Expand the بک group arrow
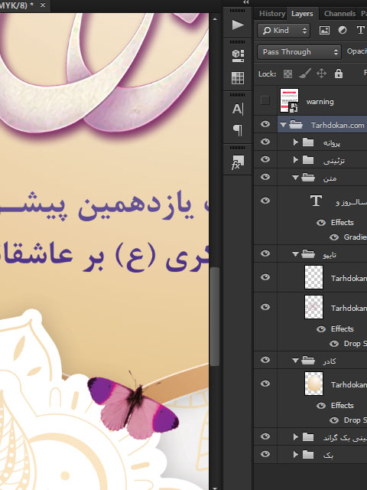This screenshot has height=490, width=367. (x=296, y=454)
